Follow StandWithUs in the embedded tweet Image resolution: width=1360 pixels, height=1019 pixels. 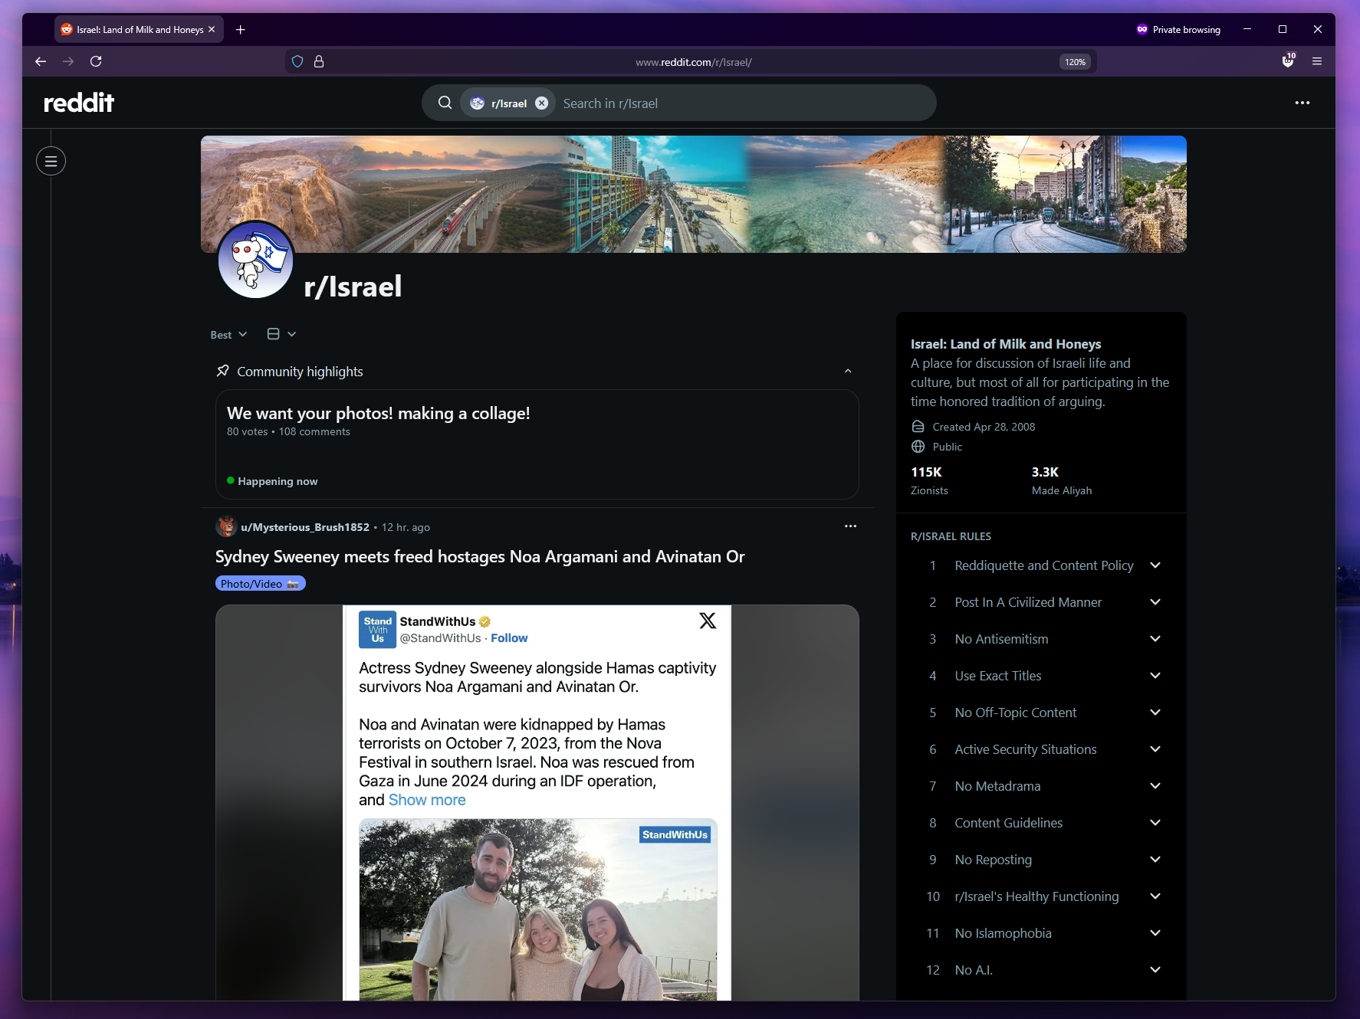click(509, 638)
